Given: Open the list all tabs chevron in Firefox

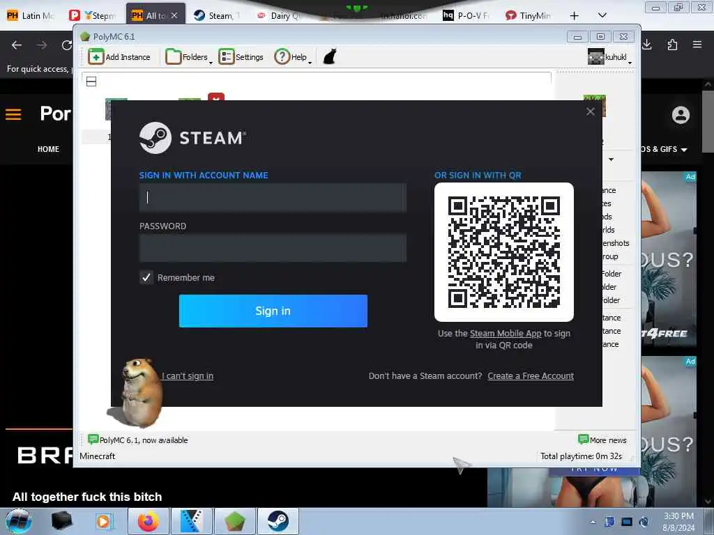Looking at the screenshot, I should point(602,15).
